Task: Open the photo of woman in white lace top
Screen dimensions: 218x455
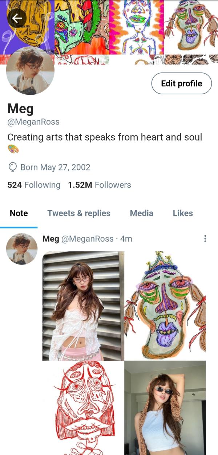Action: [83, 306]
